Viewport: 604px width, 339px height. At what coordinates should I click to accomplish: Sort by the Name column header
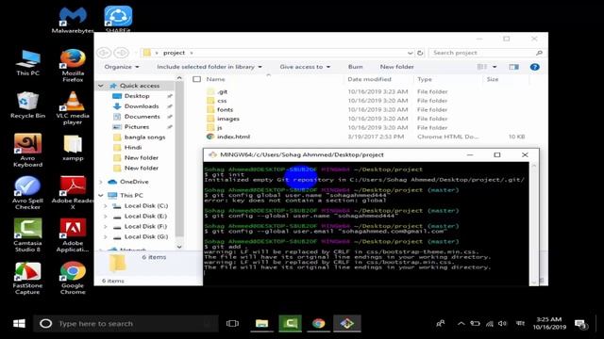tap(216, 79)
